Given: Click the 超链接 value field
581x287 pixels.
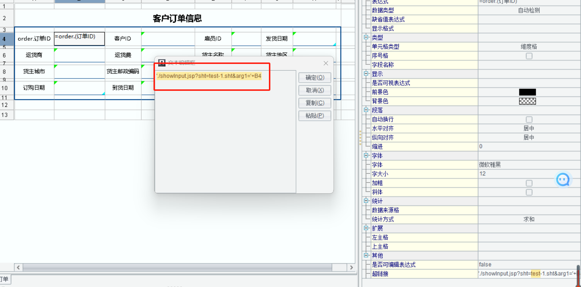Looking at the screenshot, I should [x=529, y=274].
